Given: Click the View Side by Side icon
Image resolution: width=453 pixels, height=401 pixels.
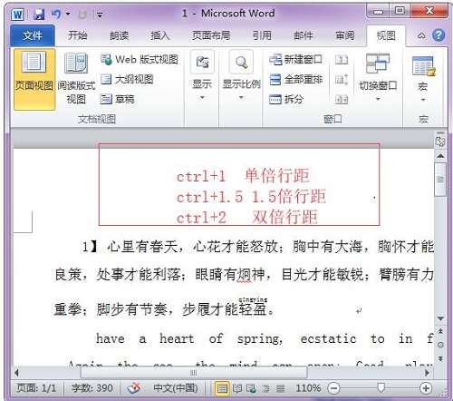Looking at the screenshot, I should [x=342, y=60].
